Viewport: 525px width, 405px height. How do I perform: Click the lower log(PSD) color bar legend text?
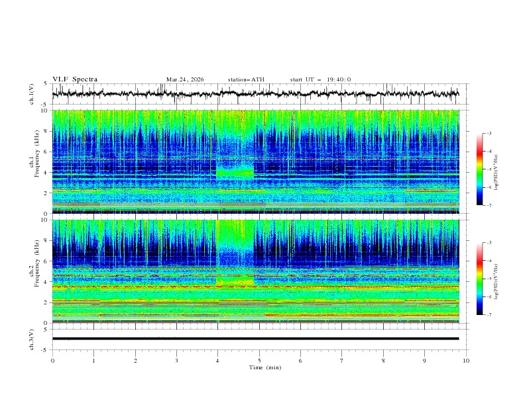496,282
